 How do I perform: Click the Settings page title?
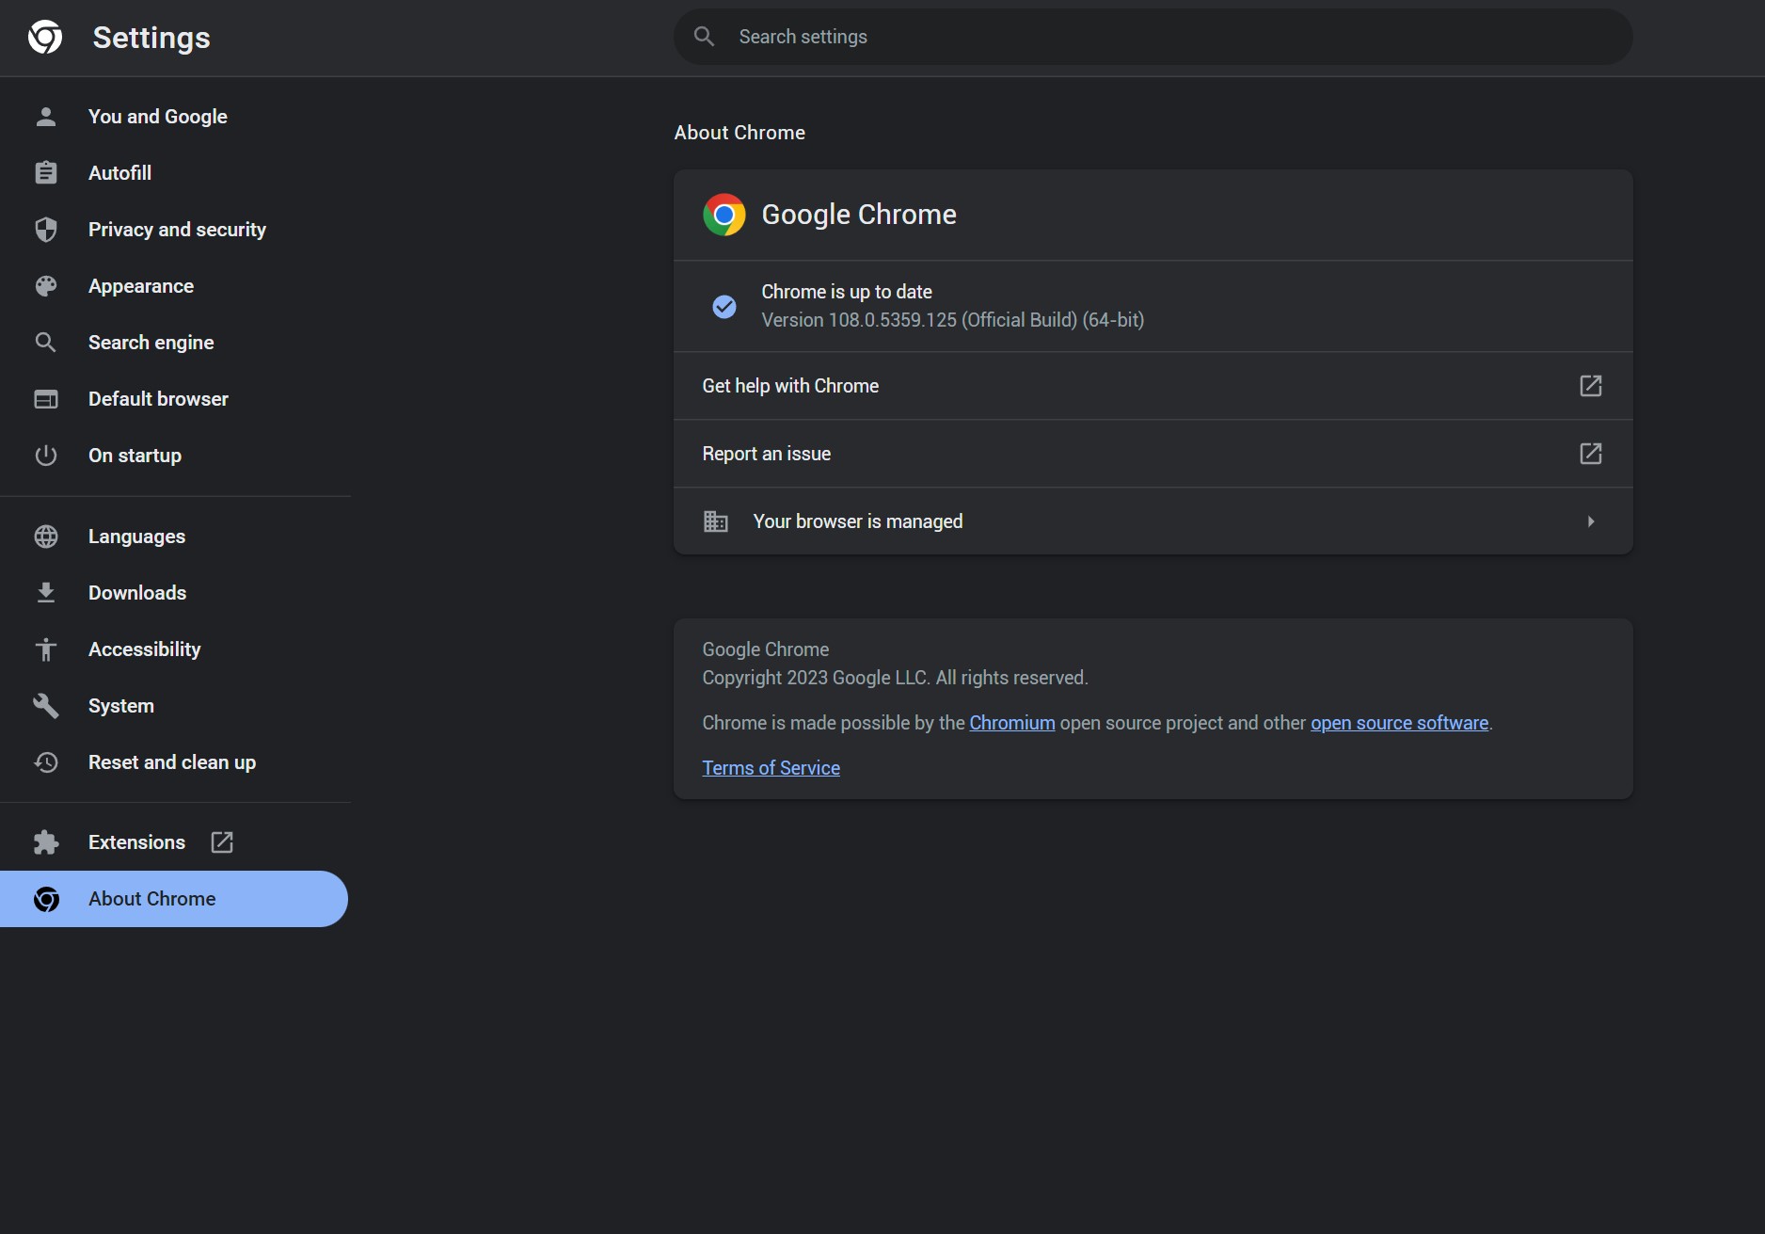click(151, 38)
